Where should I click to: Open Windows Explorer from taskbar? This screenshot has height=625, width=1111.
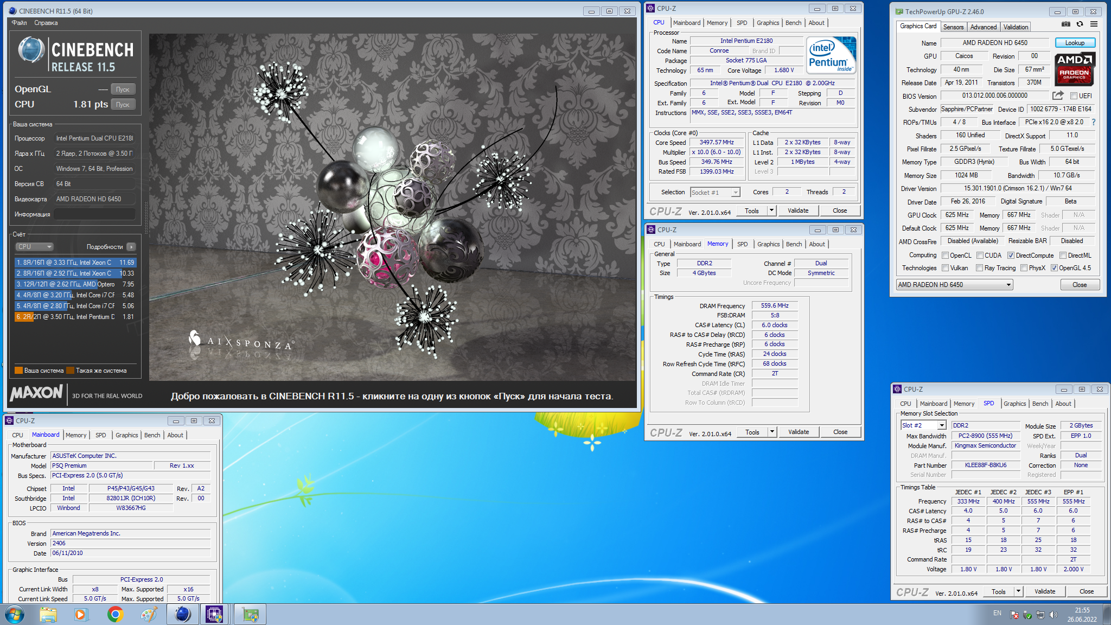[48, 614]
